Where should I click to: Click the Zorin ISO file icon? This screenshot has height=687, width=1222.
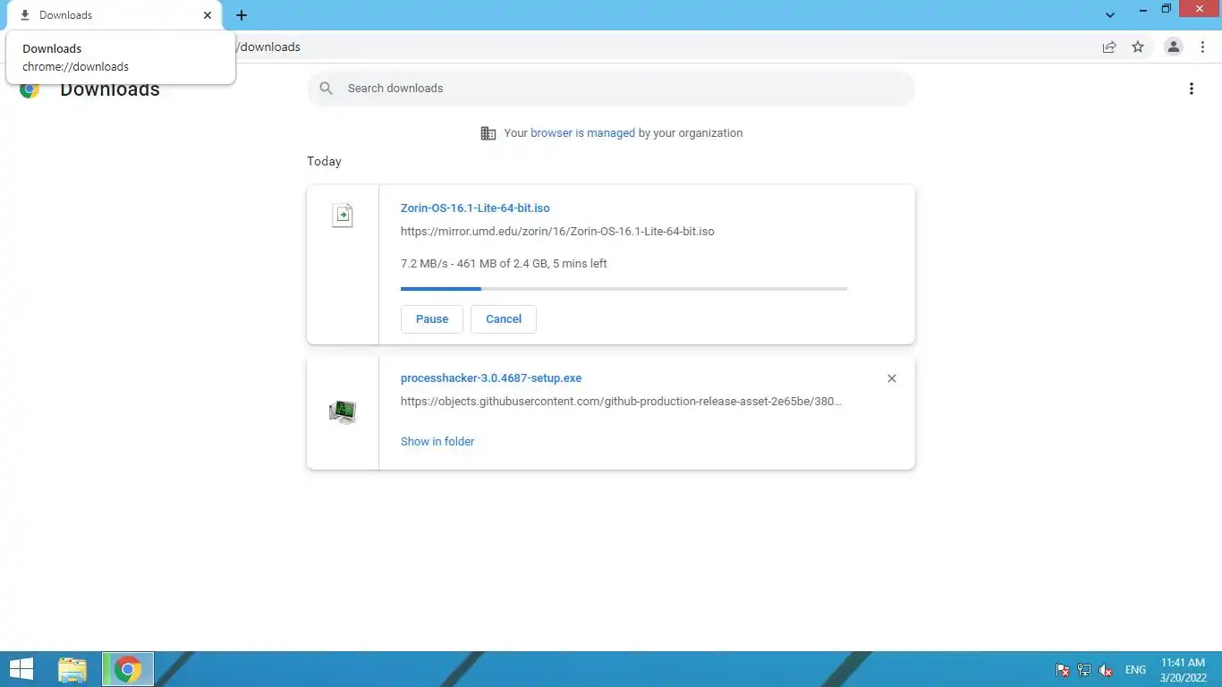pyautogui.click(x=343, y=215)
